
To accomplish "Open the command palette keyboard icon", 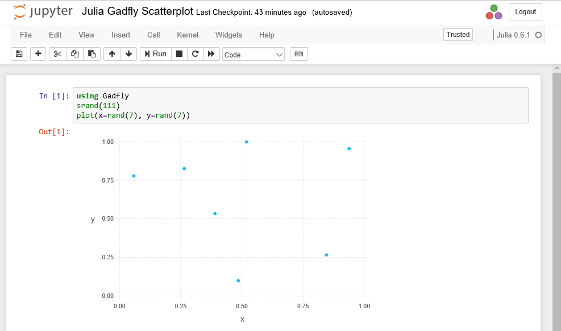I will (299, 54).
